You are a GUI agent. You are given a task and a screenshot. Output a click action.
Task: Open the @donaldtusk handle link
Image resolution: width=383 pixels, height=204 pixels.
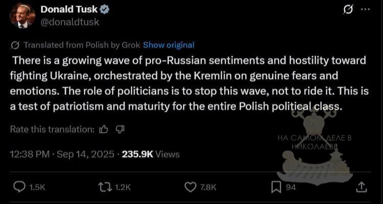(69, 22)
